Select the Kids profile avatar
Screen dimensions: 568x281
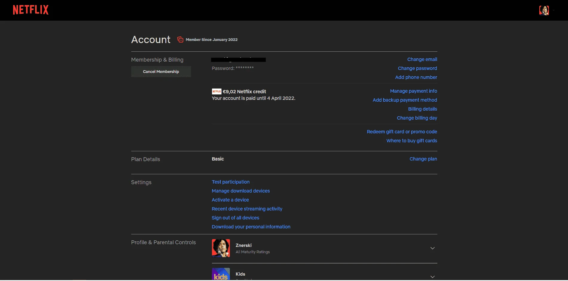pos(221,274)
